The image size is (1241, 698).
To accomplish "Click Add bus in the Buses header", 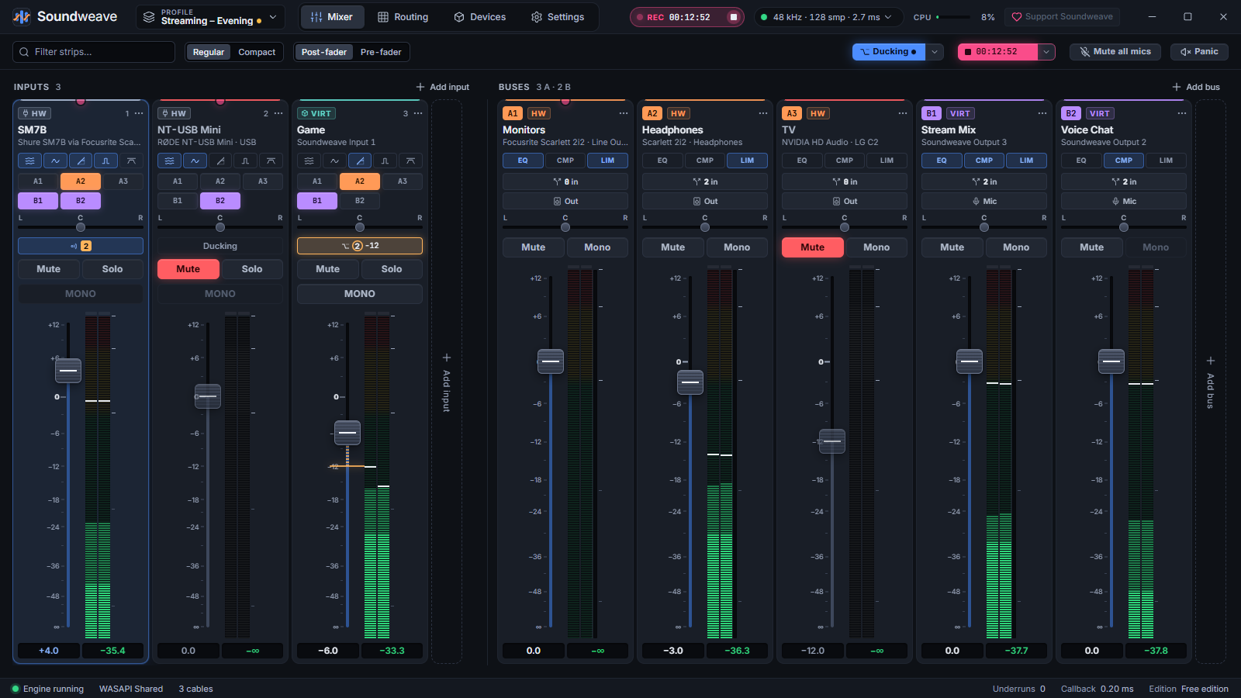I will pos(1196,87).
